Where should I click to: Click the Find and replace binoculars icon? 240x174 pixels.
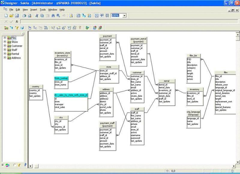(x=58, y=16)
